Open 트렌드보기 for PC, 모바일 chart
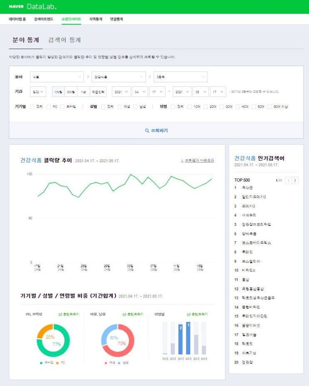 tap(69, 314)
